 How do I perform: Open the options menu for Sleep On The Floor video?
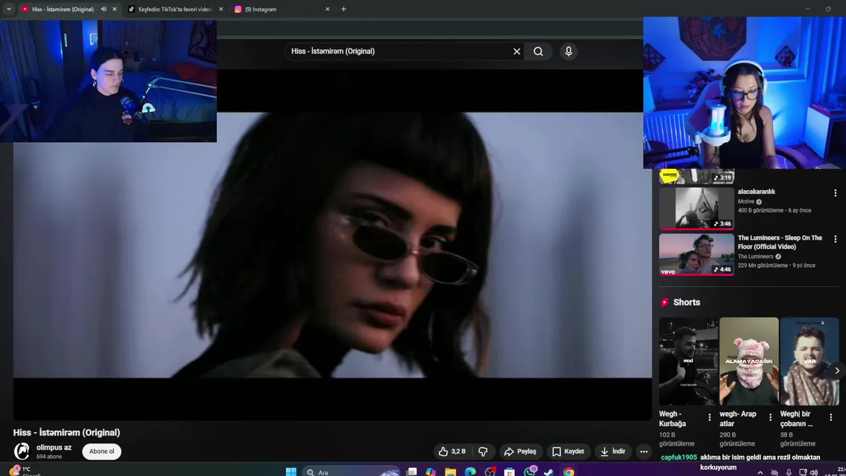click(835, 239)
